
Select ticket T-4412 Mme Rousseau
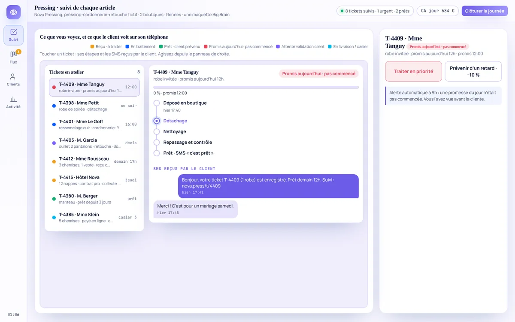(94, 161)
